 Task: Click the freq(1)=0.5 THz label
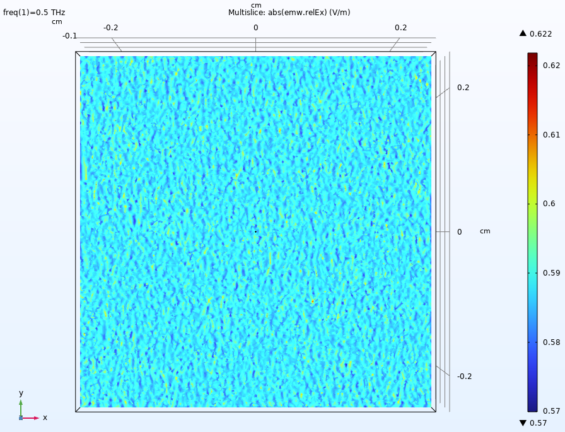tap(34, 13)
